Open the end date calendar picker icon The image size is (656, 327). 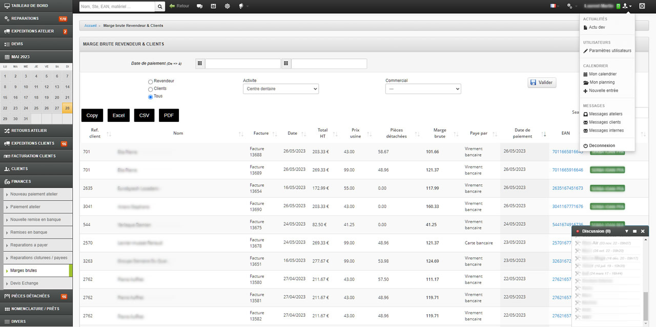(x=286, y=64)
